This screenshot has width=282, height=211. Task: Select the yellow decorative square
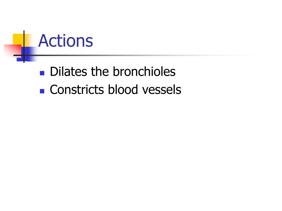pos(18,39)
